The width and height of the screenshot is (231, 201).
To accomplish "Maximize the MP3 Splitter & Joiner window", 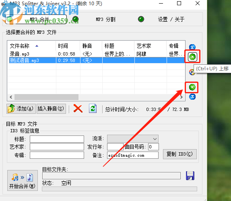I will click(x=179, y=3).
